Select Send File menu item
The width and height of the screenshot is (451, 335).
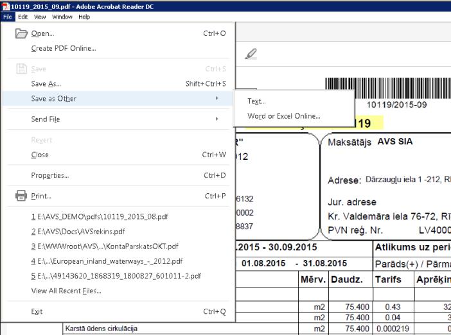click(x=118, y=119)
